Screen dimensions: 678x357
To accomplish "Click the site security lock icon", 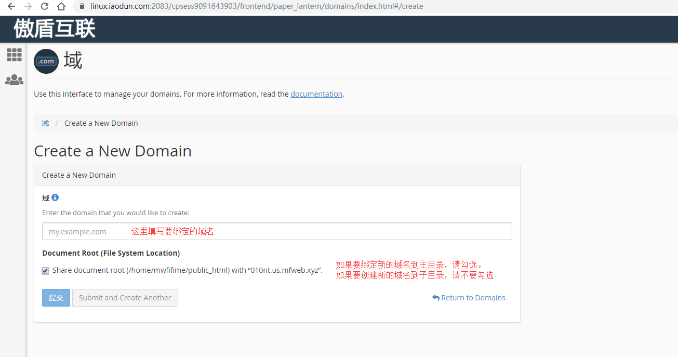I will pyautogui.click(x=81, y=6).
